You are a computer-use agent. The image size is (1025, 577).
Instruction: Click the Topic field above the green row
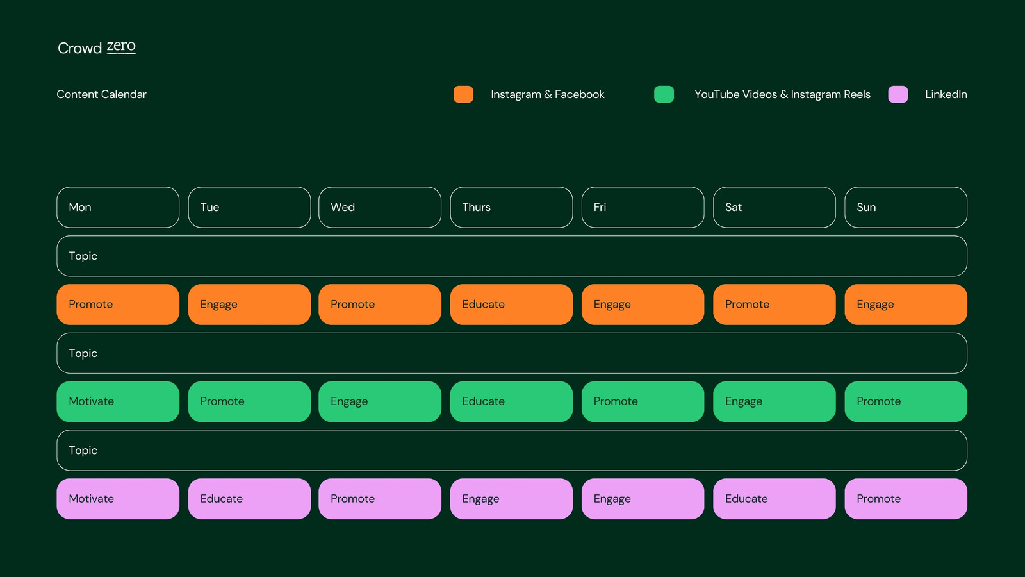click(x=512, y=353)
